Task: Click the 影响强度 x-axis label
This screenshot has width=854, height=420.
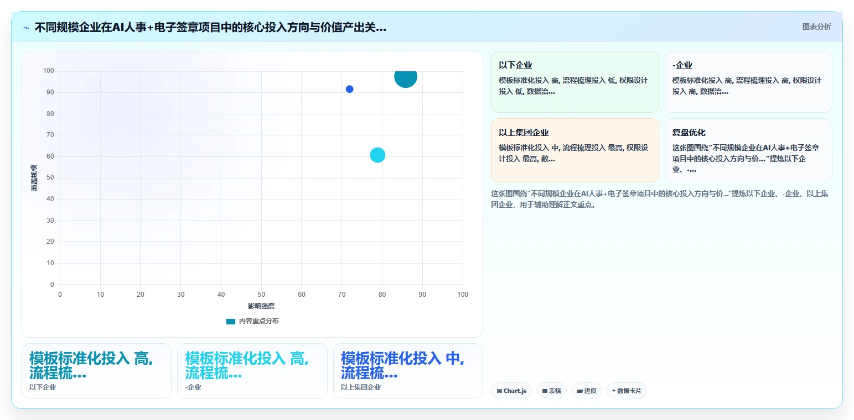Action: [261, 306]
